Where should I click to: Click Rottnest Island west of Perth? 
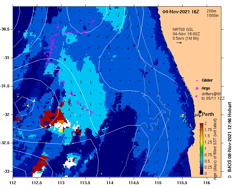(x=182, y=115)
